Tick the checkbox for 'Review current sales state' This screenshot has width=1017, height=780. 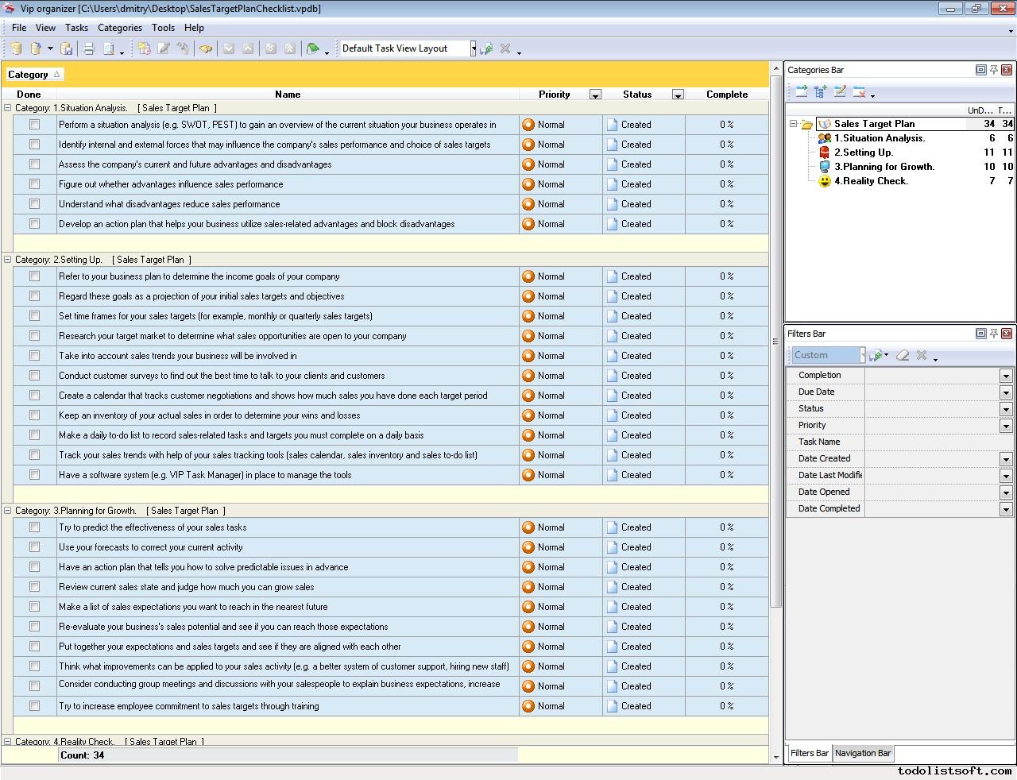(34, 587)
